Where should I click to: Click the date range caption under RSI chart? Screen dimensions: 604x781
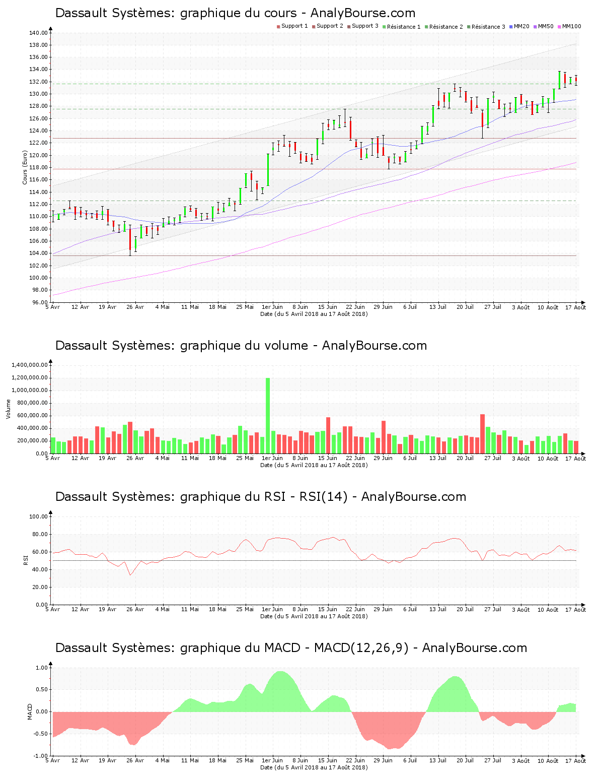(314, 616)
